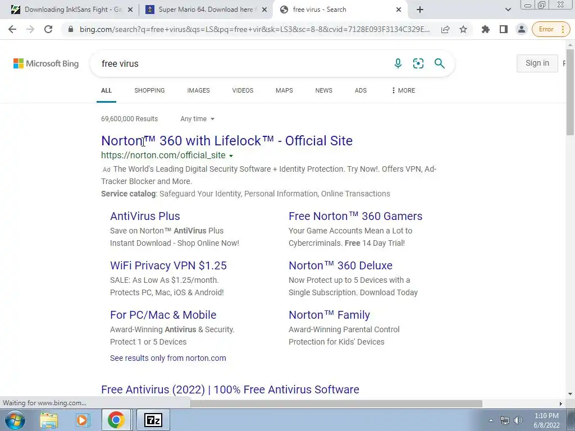This screenshot has height=431, width=575.
Task: Share this page using the share icon
Action: pyautogui.click(x=445, y=29)
